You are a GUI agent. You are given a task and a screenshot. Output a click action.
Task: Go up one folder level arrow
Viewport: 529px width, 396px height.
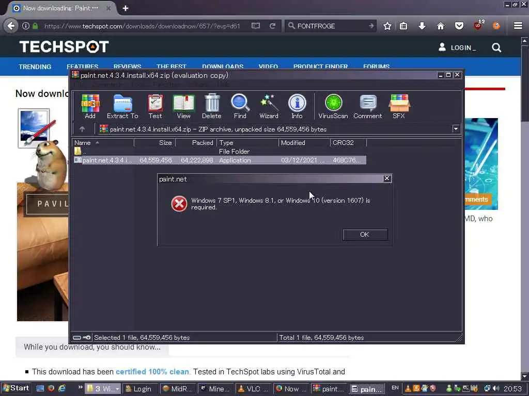pos(82,129)
